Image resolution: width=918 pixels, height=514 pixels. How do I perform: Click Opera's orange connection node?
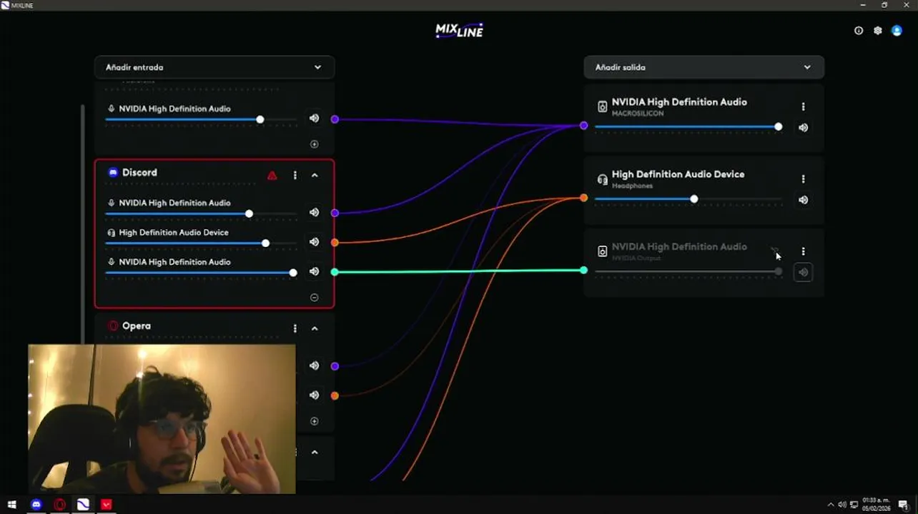coord(335,395)
